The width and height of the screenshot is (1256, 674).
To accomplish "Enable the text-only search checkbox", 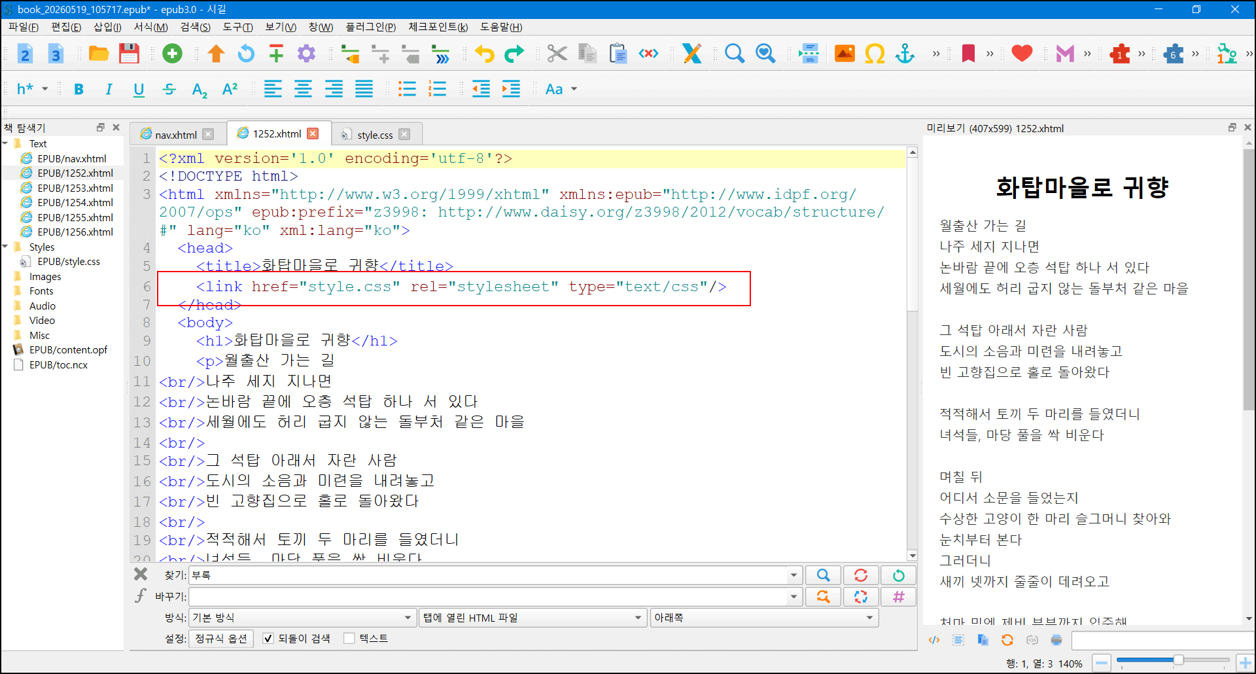I will coord(349,638).
